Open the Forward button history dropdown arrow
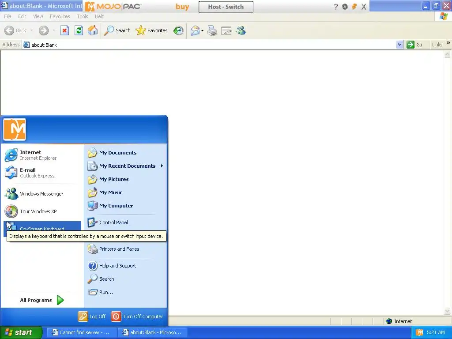Viewport: 452px width, 339px height. pos(54,30)
